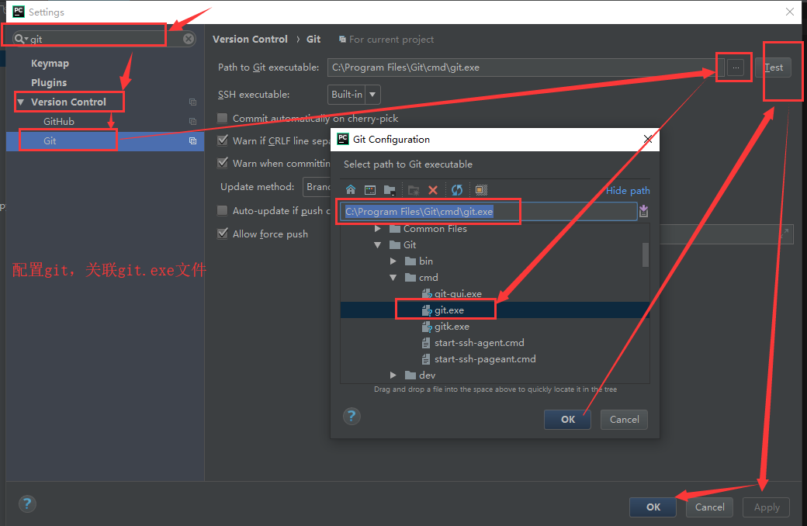Toggle Commit automatically on cherry-pick
807x526 pixels.
coord(223,118)
